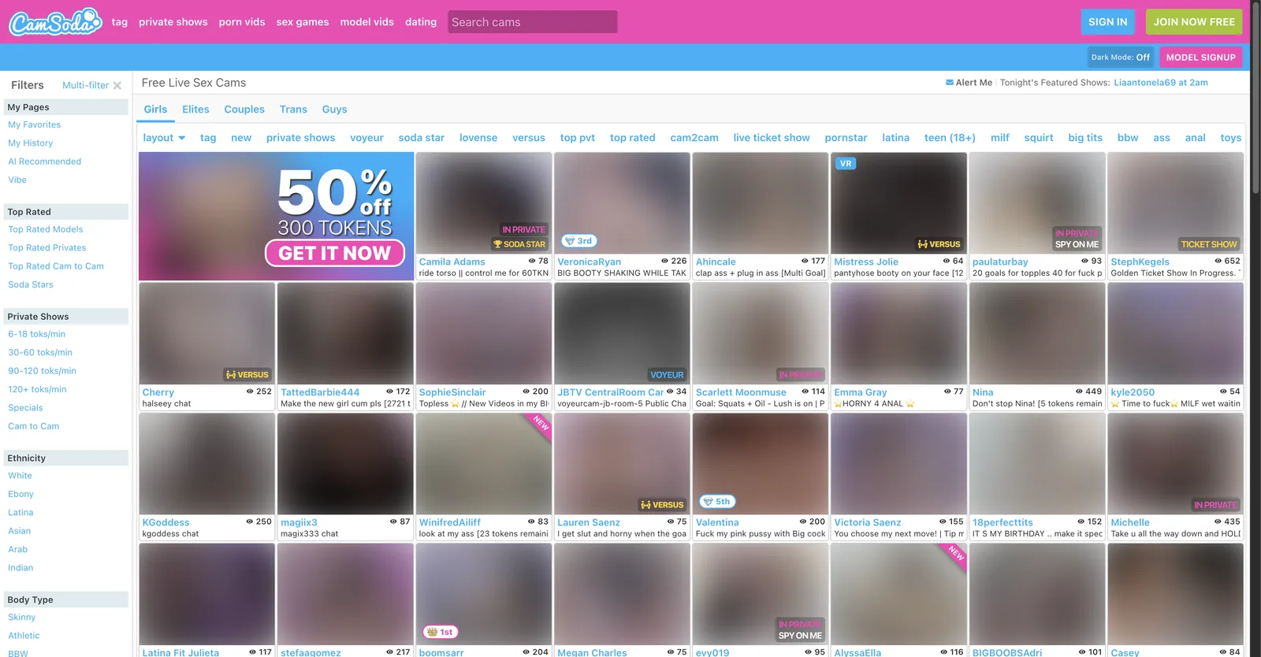Open the KGoddess room thumbnail
Viewport: 1261px width, 657px height.
206,464
